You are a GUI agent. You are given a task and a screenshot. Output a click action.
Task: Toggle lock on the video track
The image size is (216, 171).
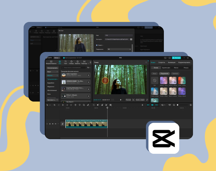pos(50,124)
